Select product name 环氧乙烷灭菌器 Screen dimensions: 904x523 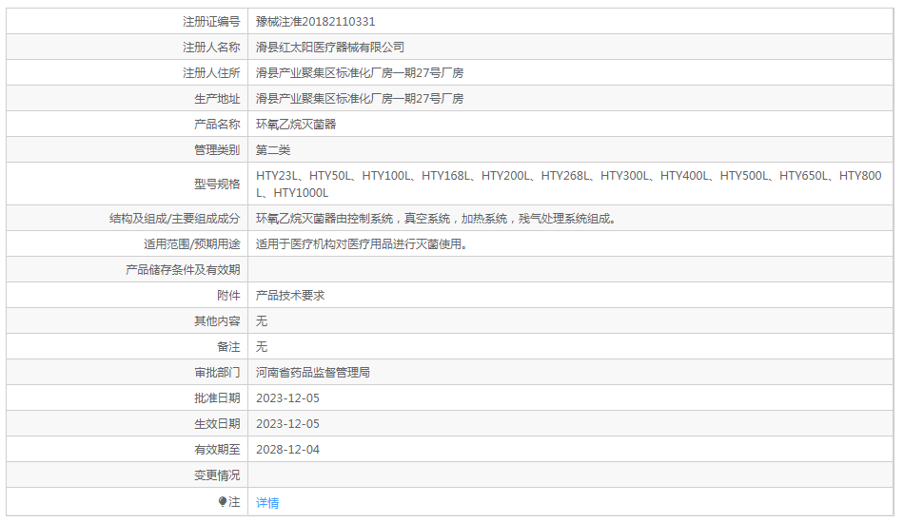296,125
